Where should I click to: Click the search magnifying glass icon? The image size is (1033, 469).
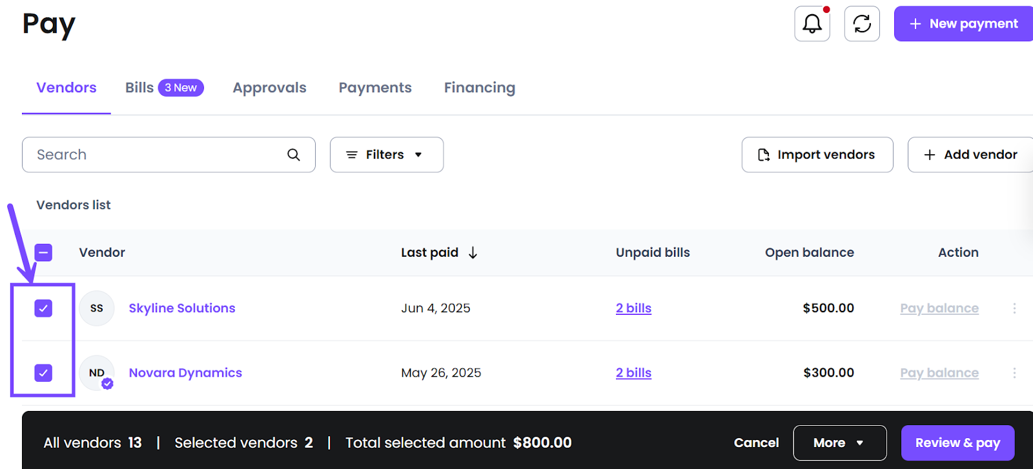[x=294, y=155]
